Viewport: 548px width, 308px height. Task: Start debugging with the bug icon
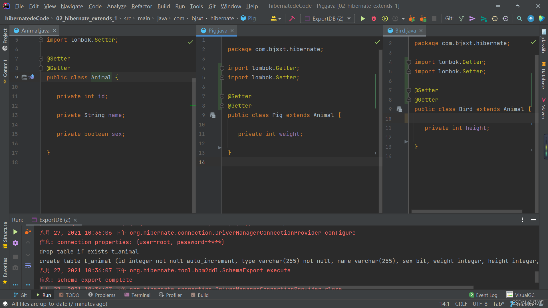(374, 19)
